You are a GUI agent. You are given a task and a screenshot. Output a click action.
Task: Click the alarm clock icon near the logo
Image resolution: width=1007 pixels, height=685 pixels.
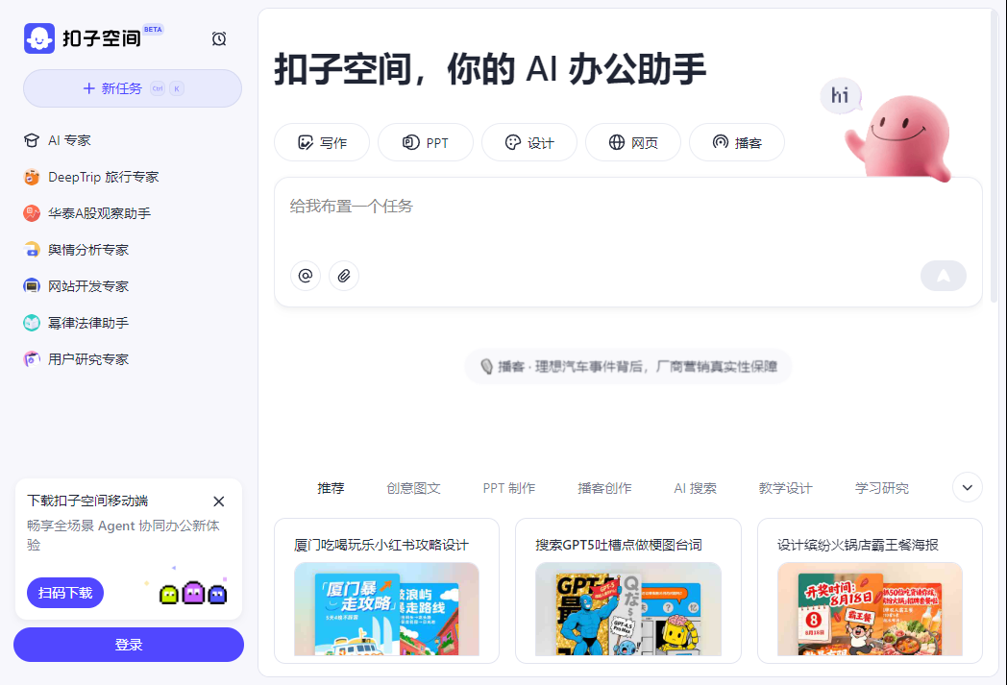click(x=219, y=38)
